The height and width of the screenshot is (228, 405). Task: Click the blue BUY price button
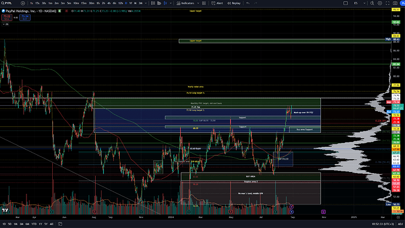pos(25,17)
